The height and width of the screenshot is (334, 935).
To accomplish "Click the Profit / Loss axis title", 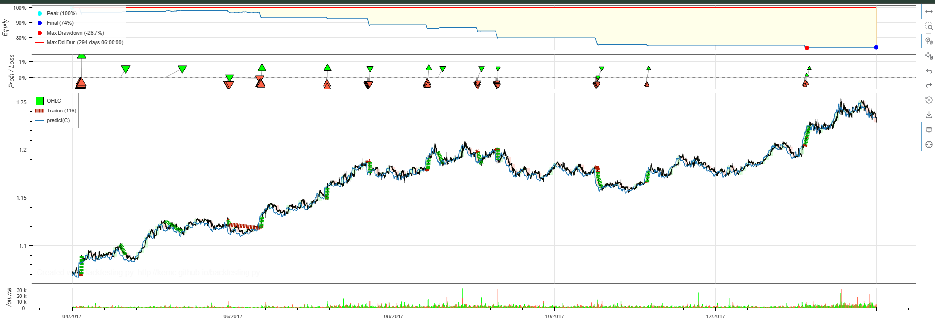I will point(11,71).
